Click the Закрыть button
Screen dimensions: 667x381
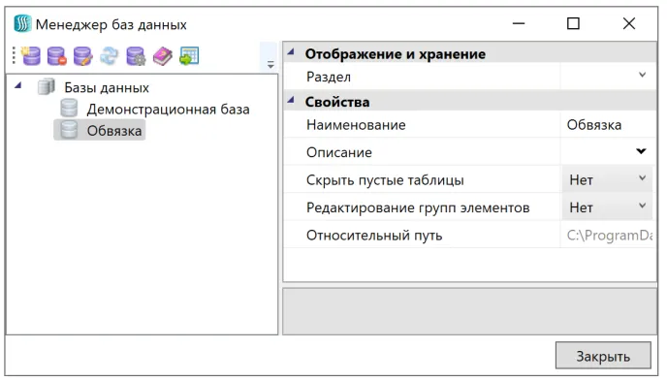[x=603, y=356]
